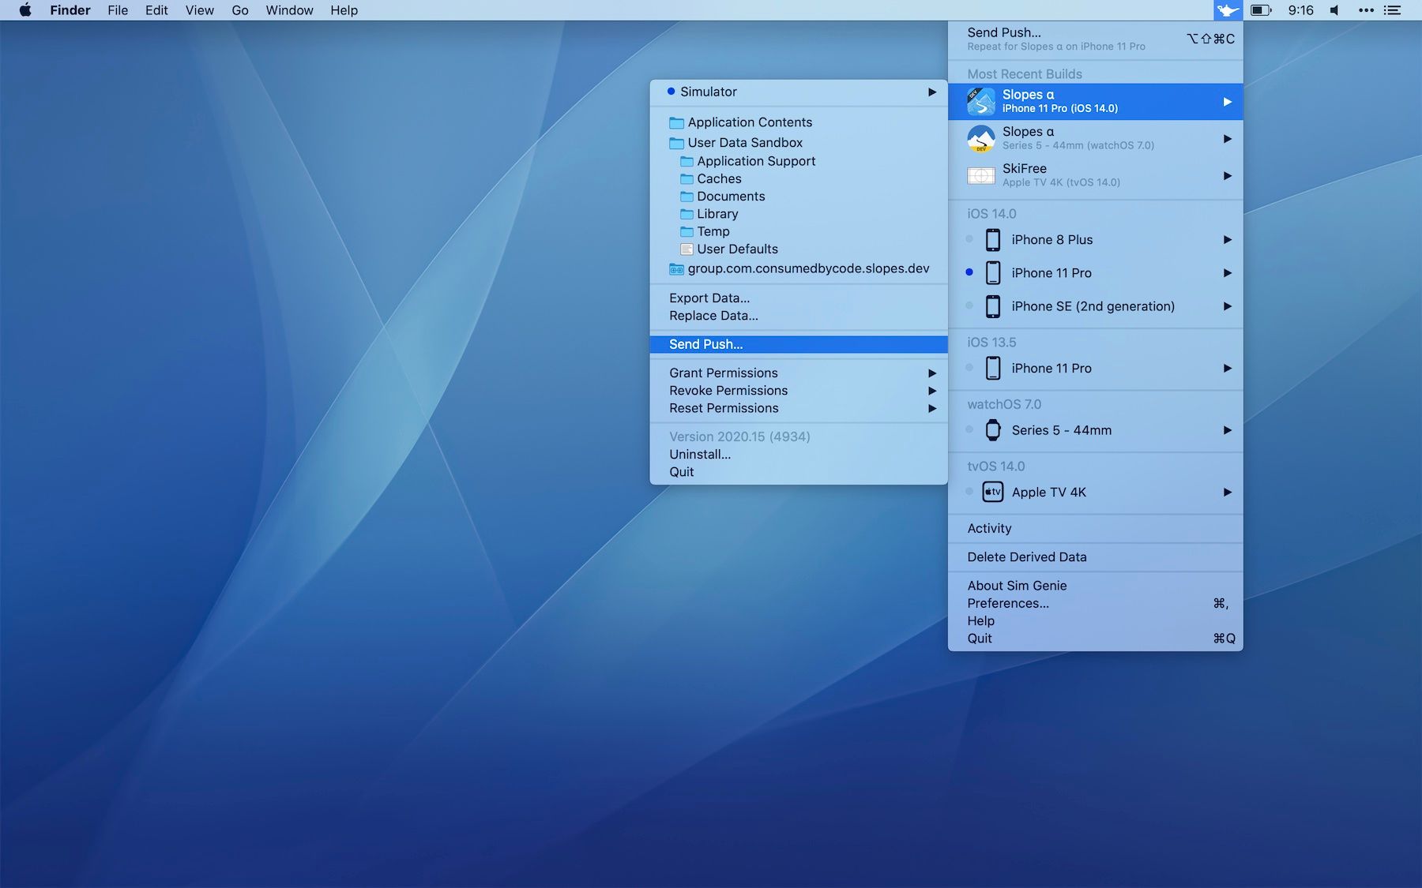Image resolution: width=1422 pixels, height=888 pixels.
Task: Toggle boot dot for iPhone 8 Plus
Action: click(969, 239)
